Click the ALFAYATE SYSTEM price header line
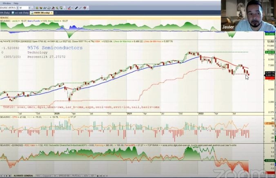This screenshot has width=276, height=178. [x=87, y=41]
